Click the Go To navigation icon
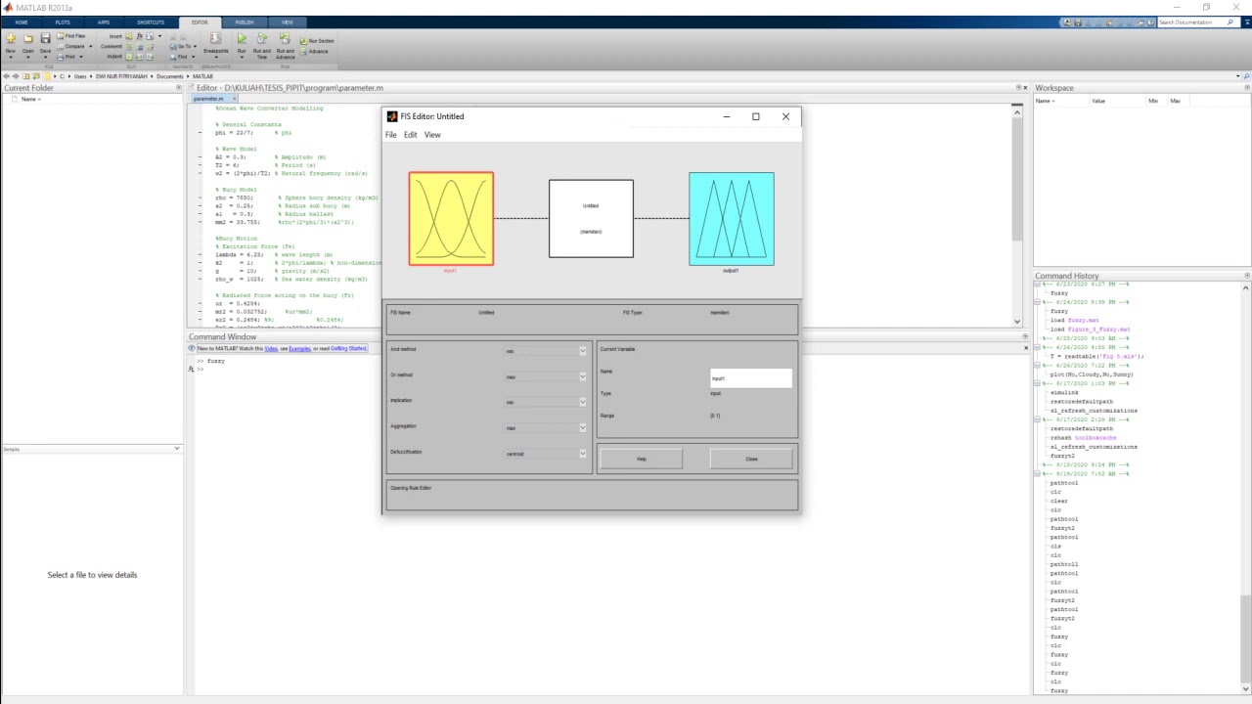 click(x=173, y=46)
